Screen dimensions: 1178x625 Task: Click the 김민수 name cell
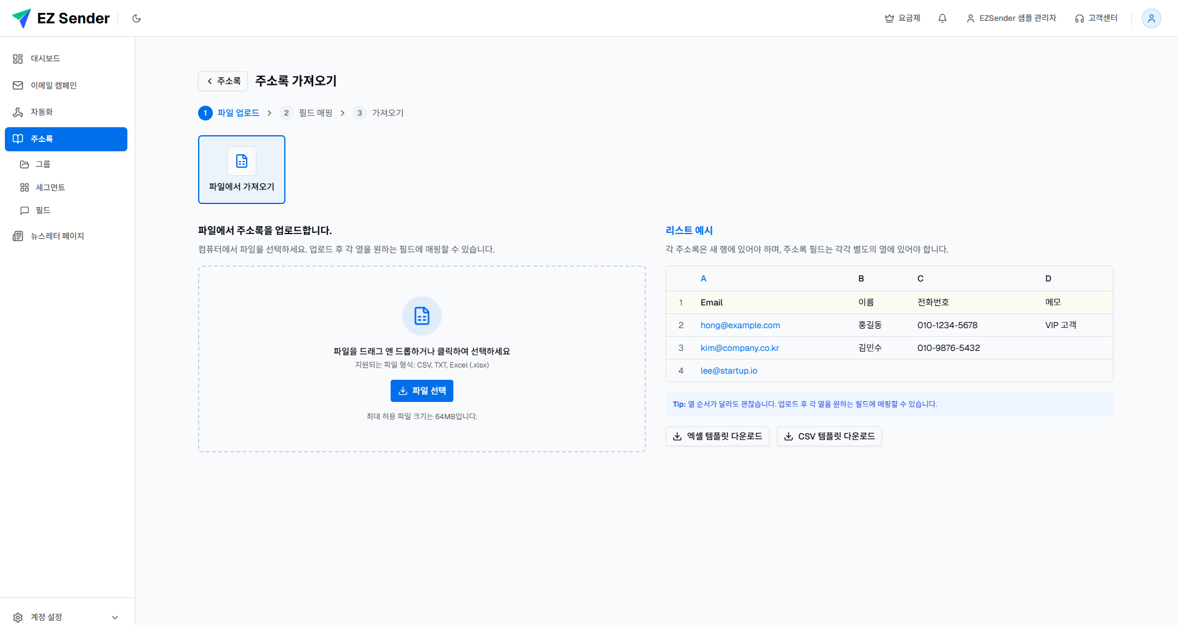coord(870,348)
